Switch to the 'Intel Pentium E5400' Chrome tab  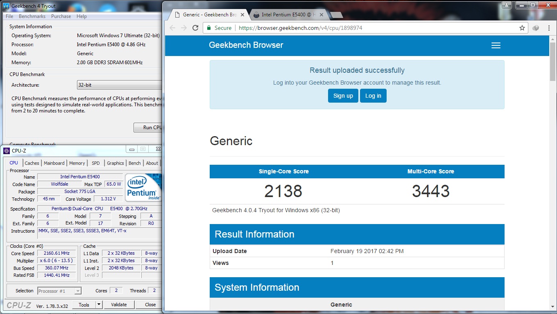[x=288, y=15]
